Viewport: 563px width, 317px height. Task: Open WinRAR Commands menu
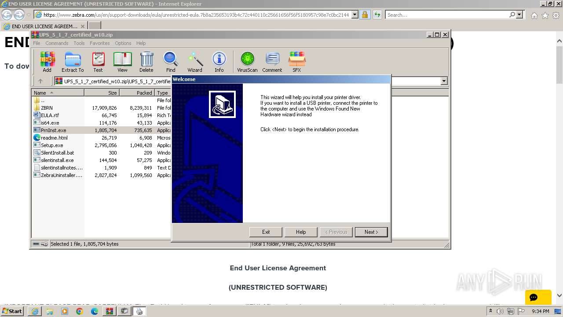point(57,43)
